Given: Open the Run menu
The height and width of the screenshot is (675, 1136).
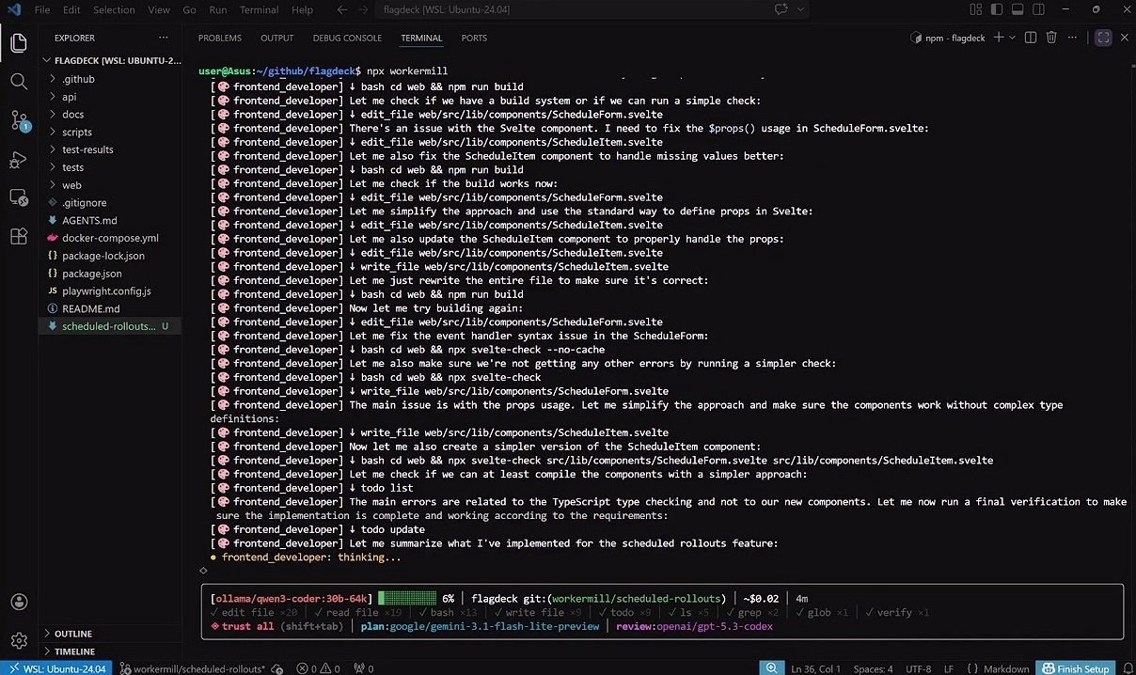Looking at the screenshot, I should pyautogui.click(x=218, y=9).
